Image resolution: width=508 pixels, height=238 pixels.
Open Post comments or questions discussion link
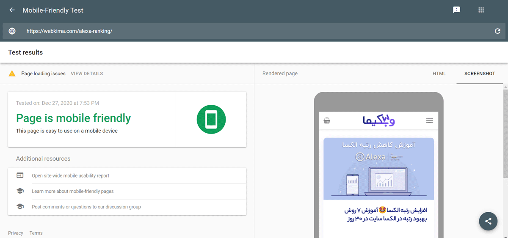point(86,207)
